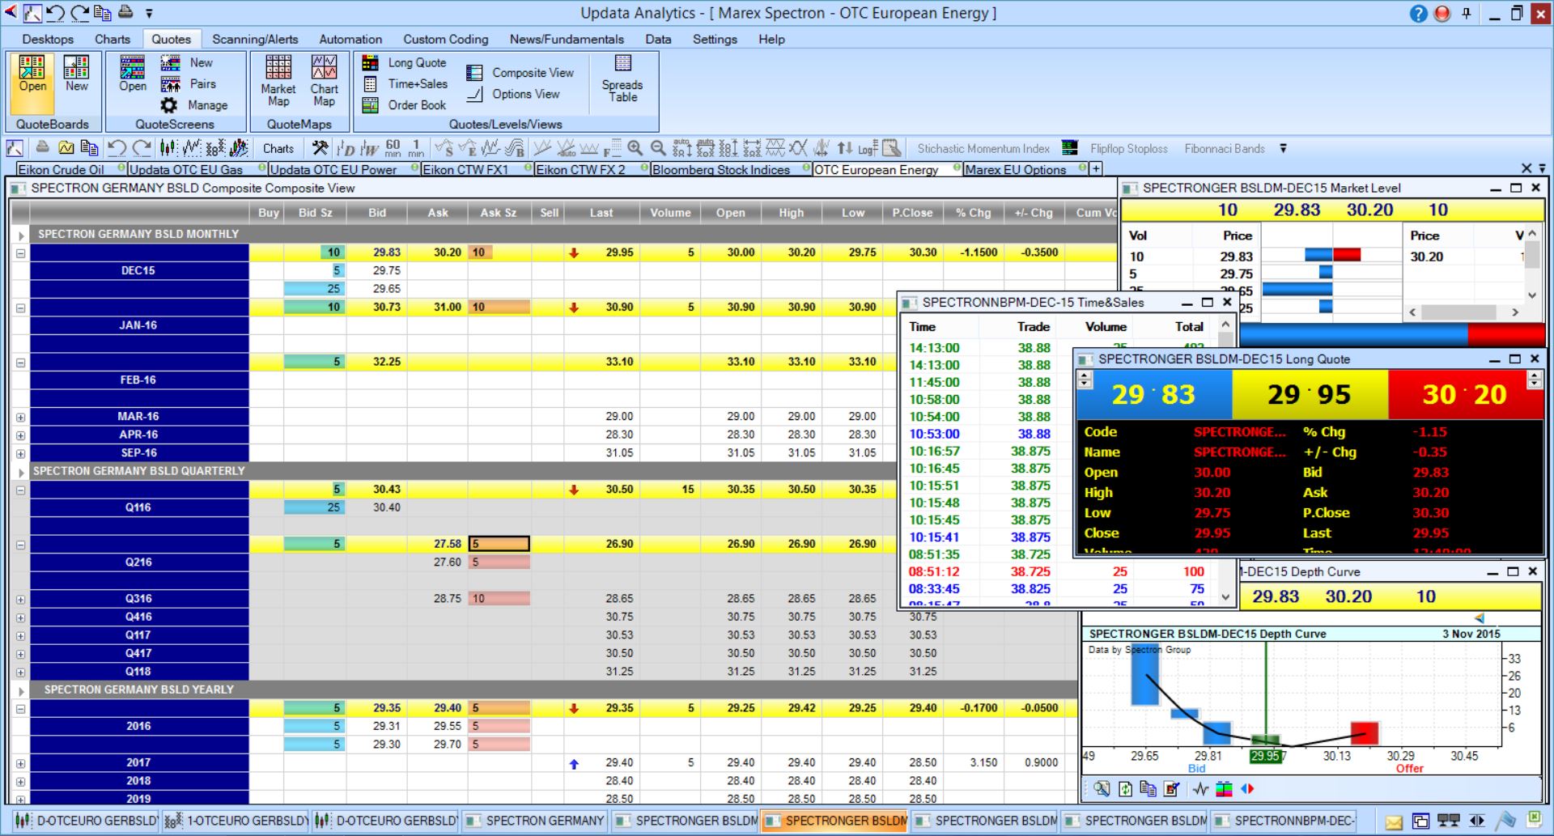Expand the MAR-16 row
Image resolution: width=1554 pixels, height=836 pixels.
[21, 418]
